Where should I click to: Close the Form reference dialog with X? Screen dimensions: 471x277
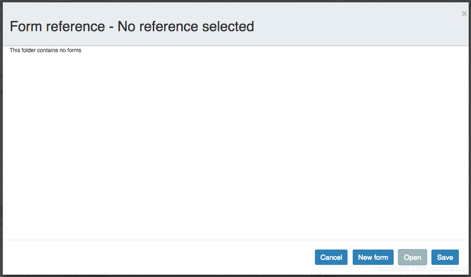tap(464, 14)
